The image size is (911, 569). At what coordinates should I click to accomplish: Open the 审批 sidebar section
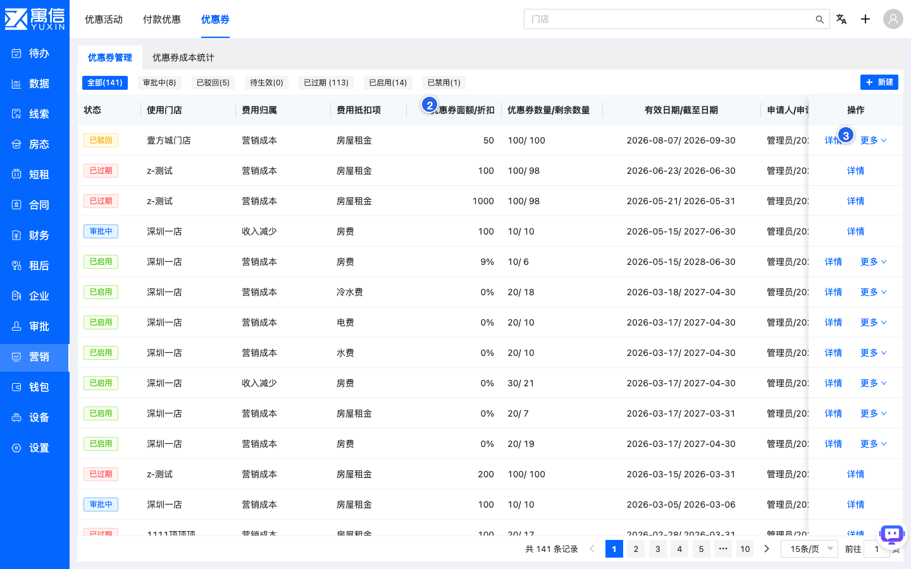click(x=35, y=326)
